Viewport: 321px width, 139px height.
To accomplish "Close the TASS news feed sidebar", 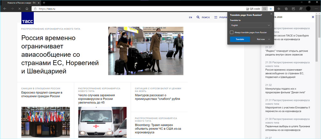I will coord(313,17).
